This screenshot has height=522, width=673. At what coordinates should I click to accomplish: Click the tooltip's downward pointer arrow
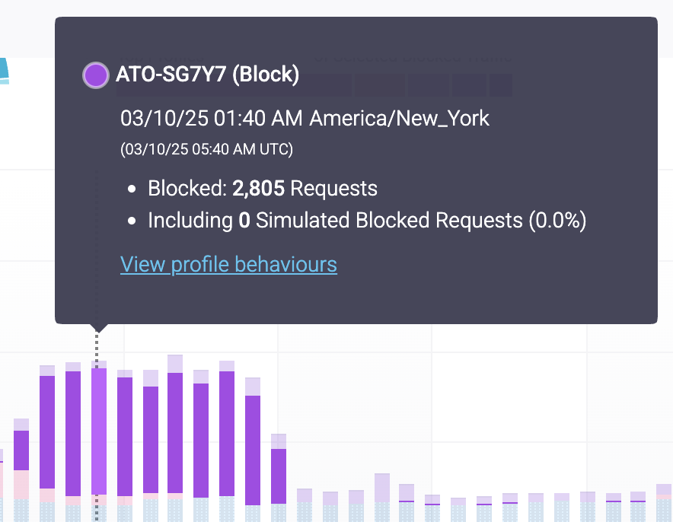tap(98, 328)
